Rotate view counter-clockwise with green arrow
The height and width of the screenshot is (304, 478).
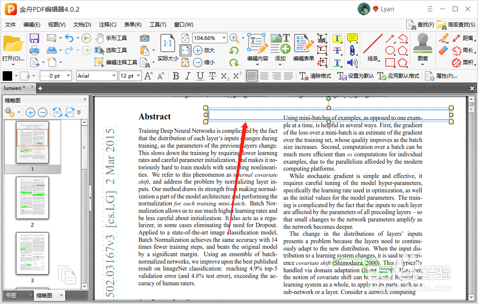tap(234, 50)
